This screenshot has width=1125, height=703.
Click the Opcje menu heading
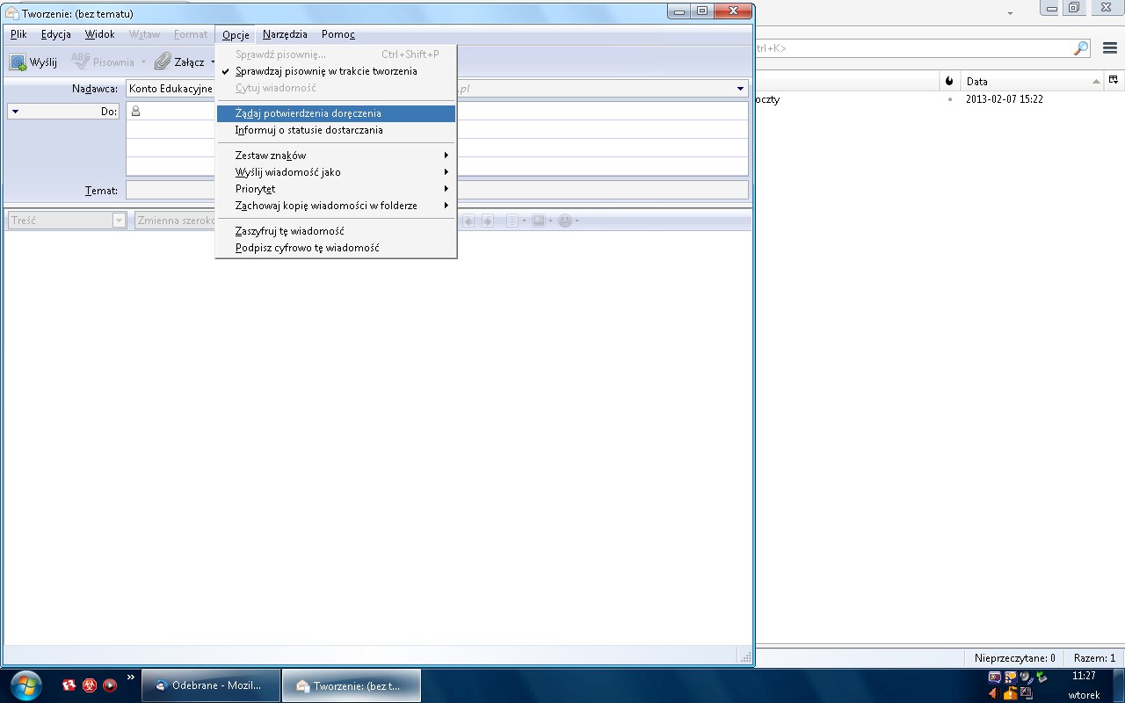coord(236,34)
